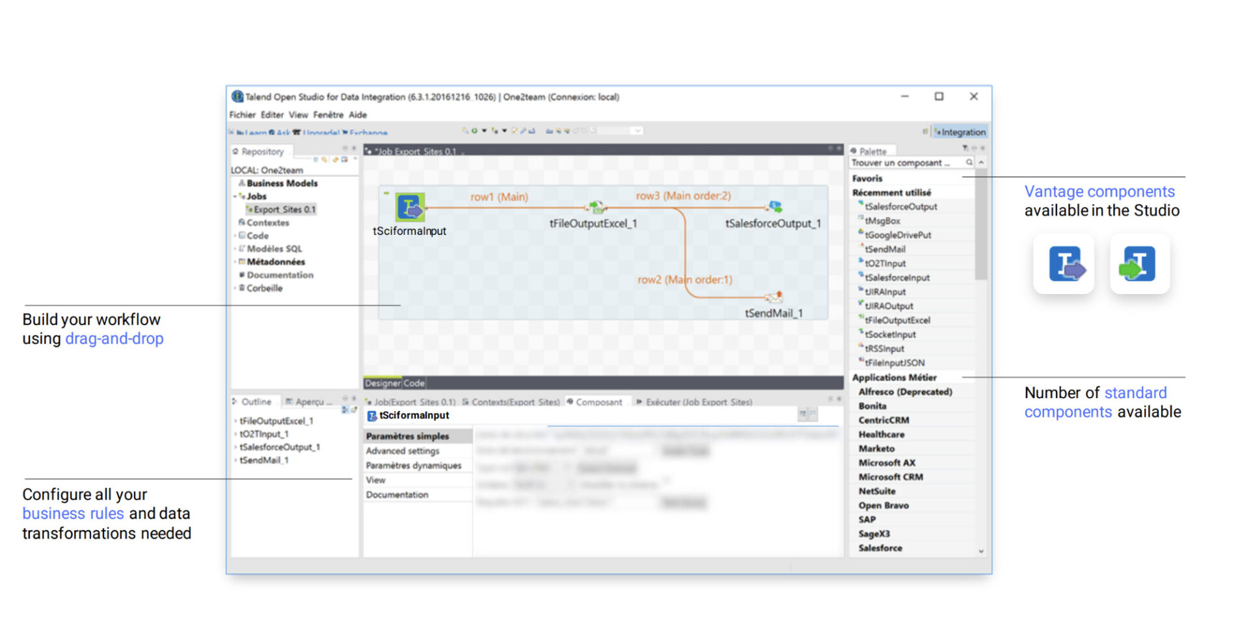Switch to the Code tab under the designer

click(x=414, y=383)
